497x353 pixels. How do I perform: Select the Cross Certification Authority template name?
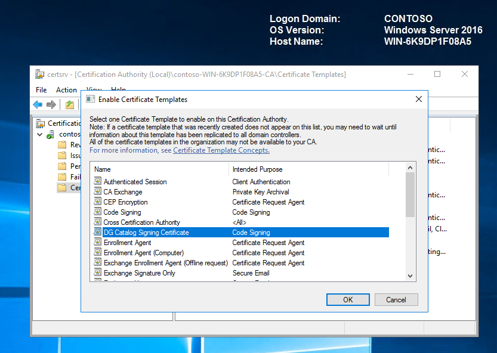click(141, 222)
